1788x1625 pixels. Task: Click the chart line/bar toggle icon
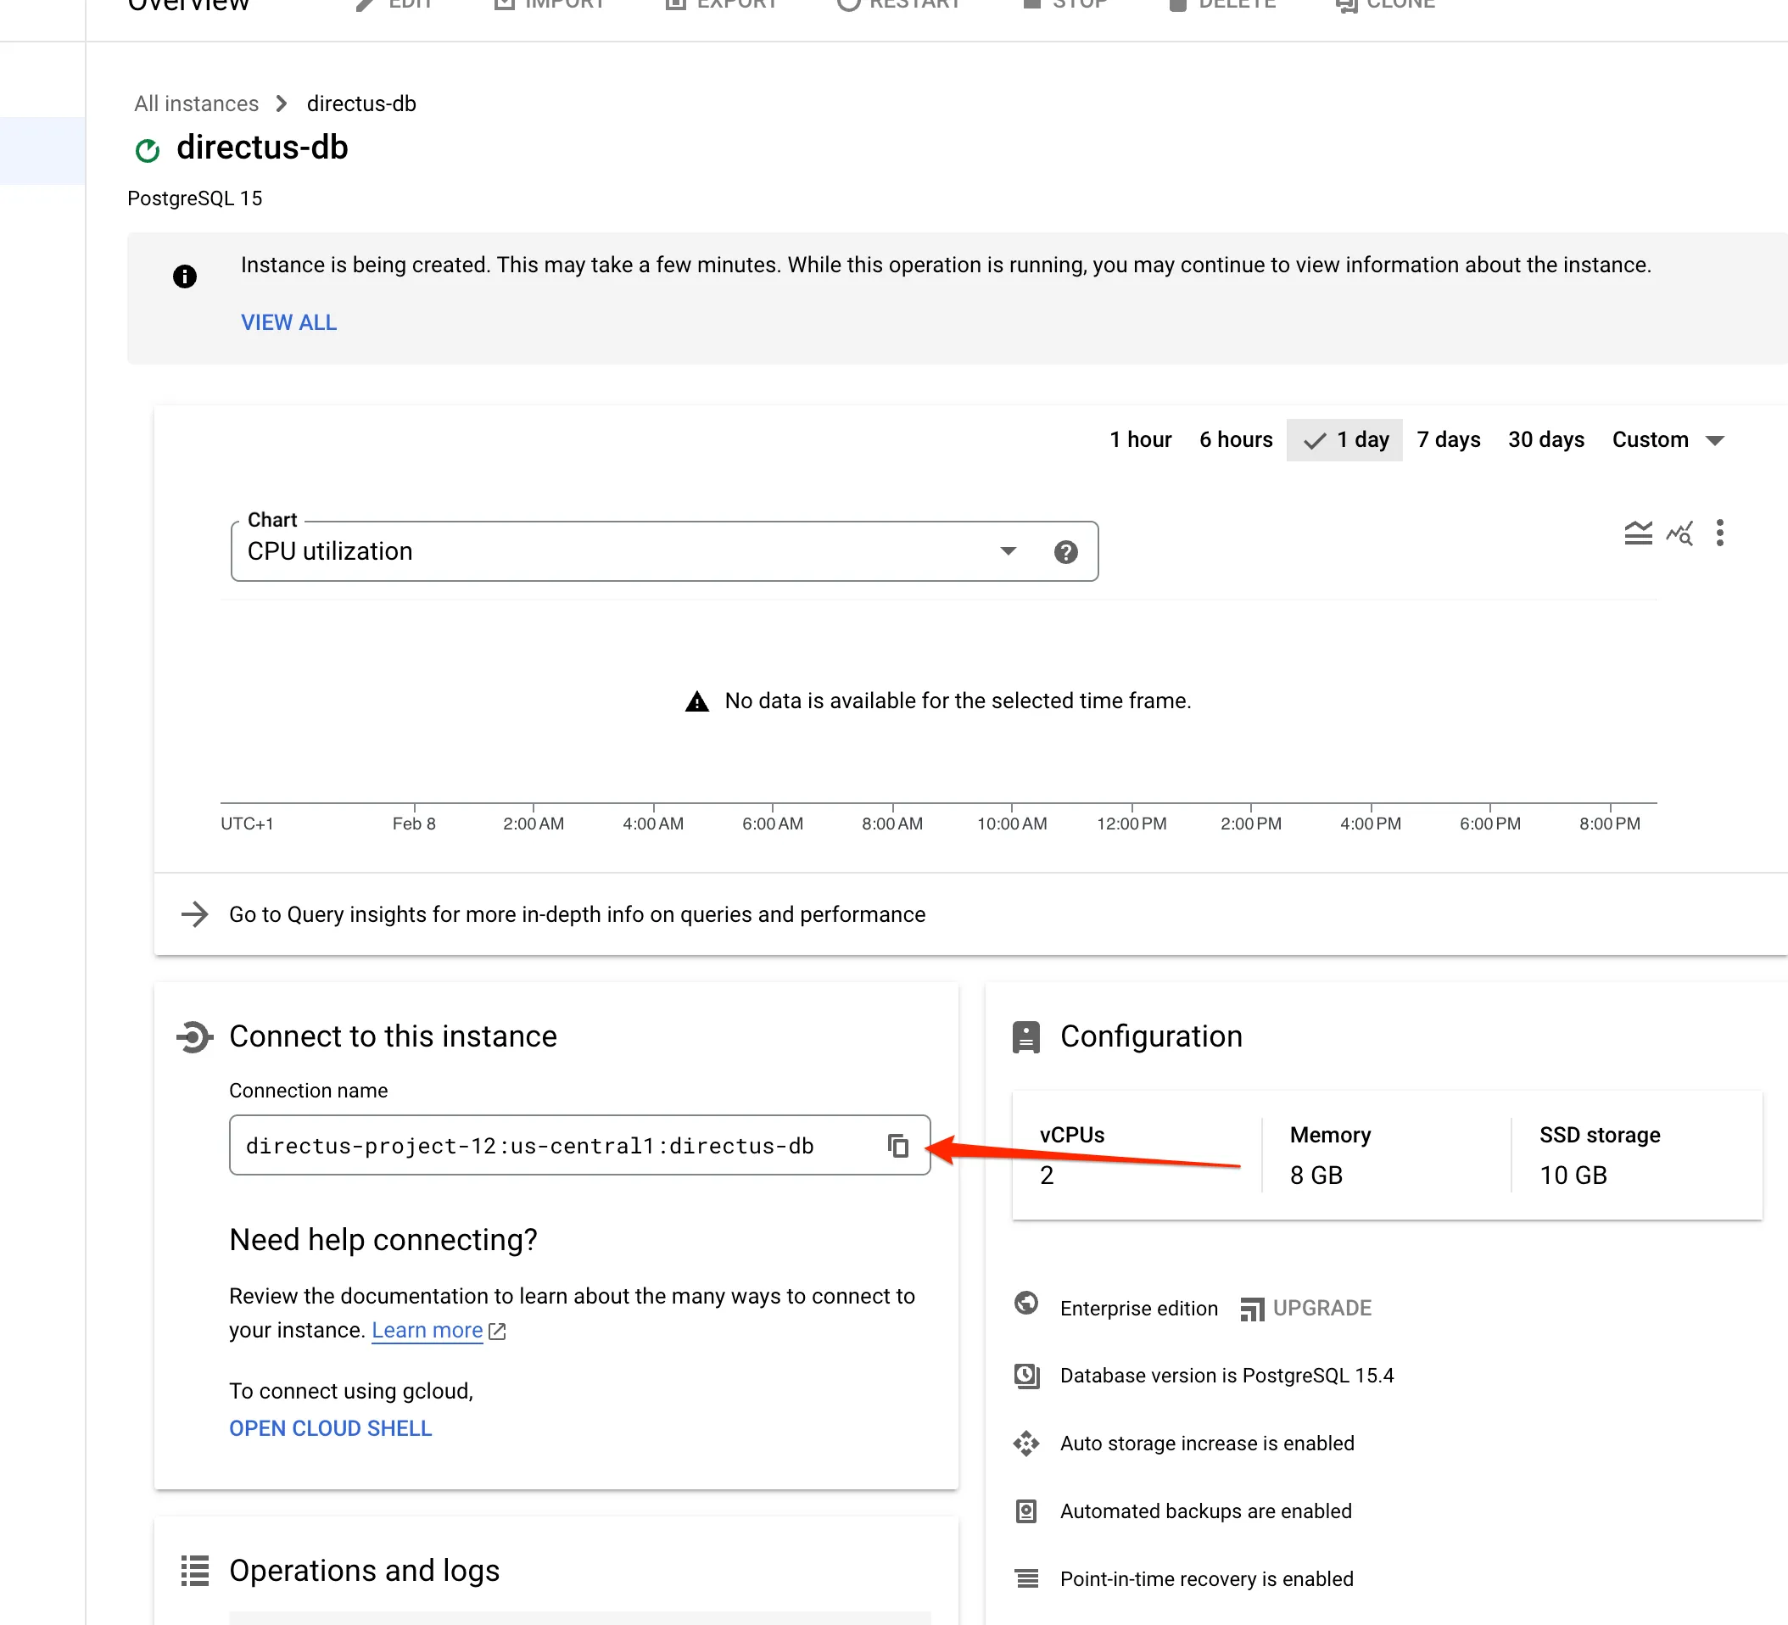tap(1637, 534)
